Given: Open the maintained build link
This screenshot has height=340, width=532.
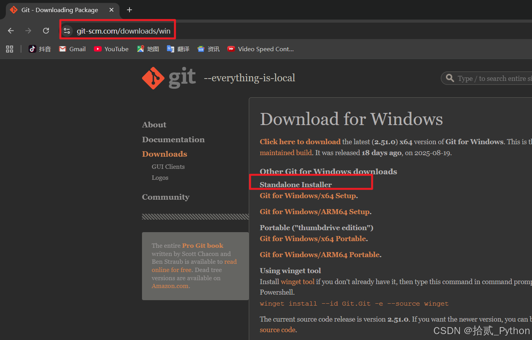Looking at the screenshot, I should [286, 153].
